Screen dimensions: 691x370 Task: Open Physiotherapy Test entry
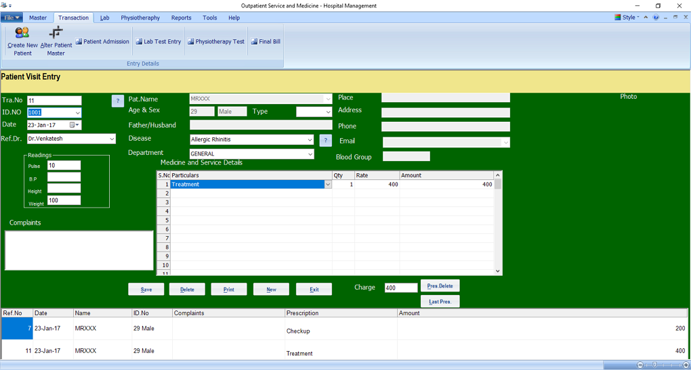click(215, 42)
